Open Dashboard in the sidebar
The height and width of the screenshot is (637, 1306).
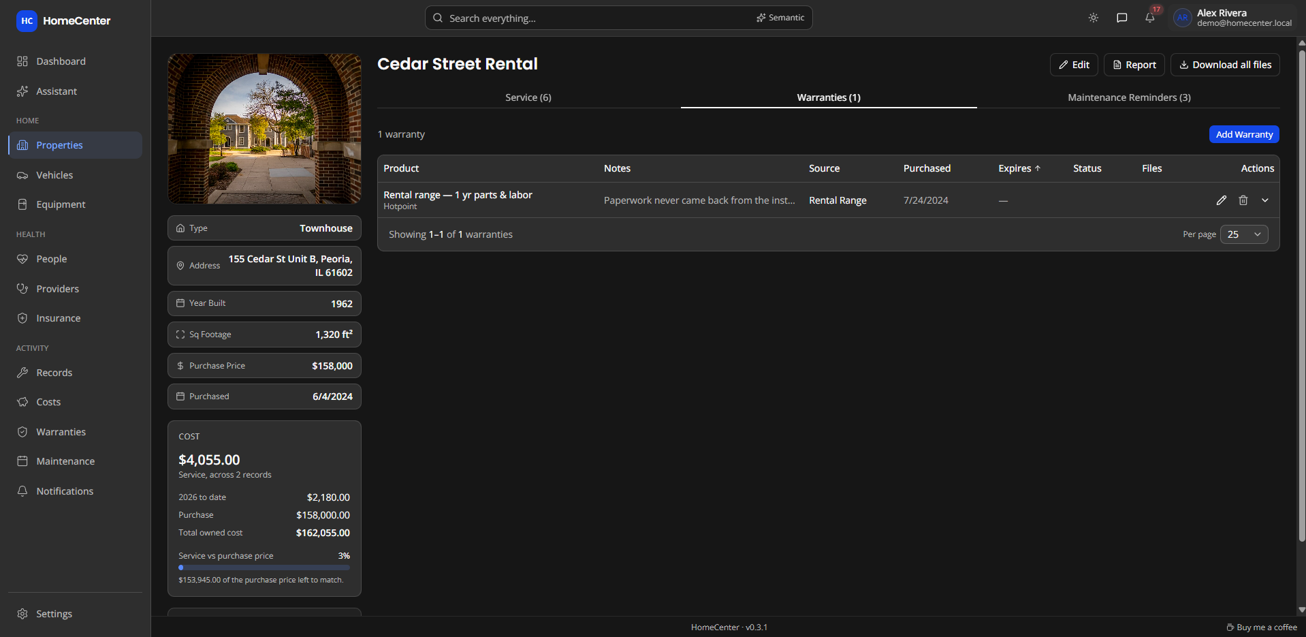(75, 61)
